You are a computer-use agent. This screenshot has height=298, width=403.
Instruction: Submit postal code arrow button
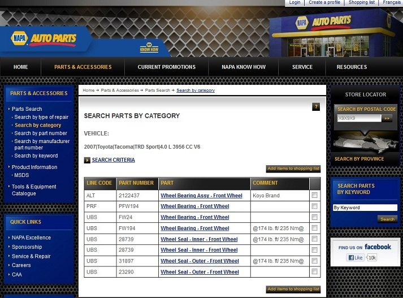coord(387,118)
